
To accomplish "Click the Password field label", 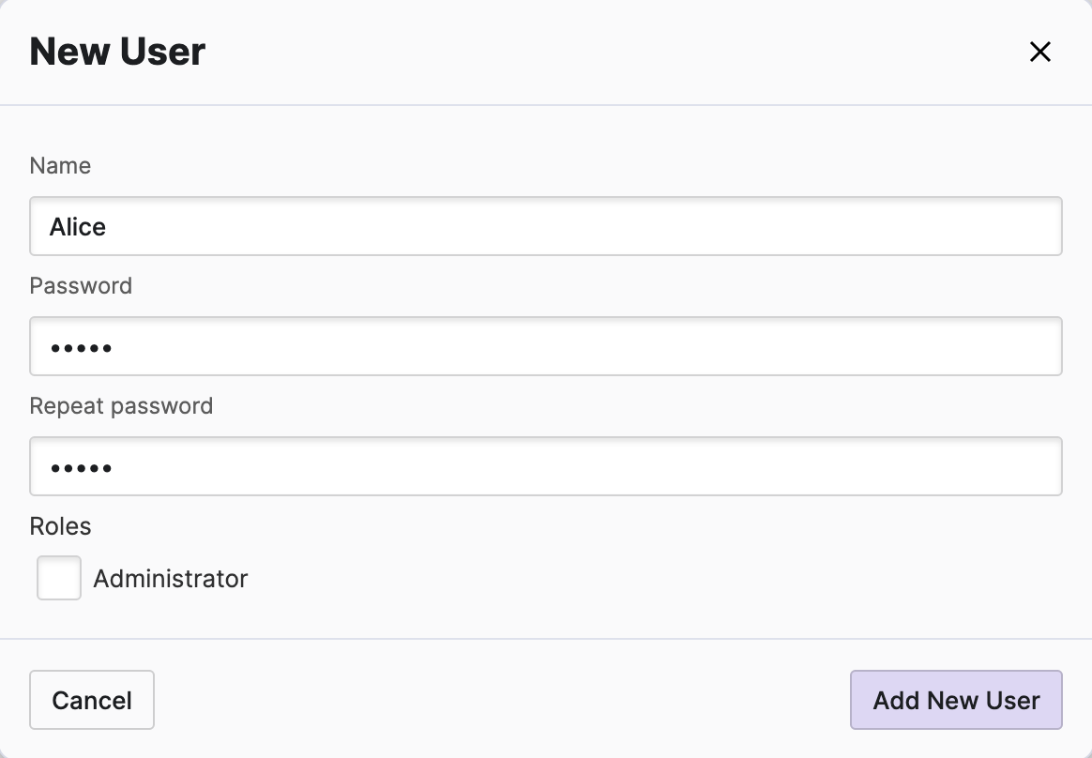I will click(81, 286).
